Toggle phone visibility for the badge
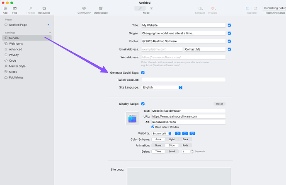286x185 pixels. click(x=177, y=134)
